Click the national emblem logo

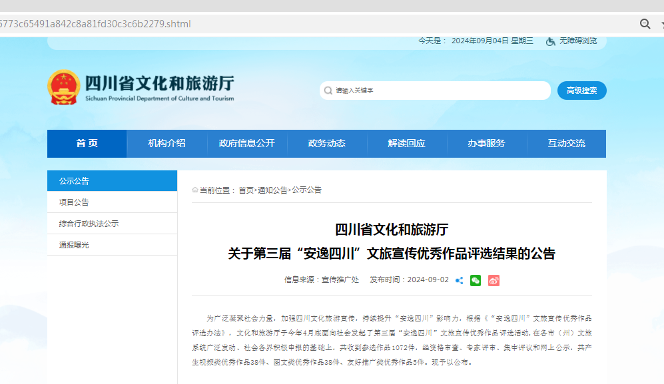[64, 88]
